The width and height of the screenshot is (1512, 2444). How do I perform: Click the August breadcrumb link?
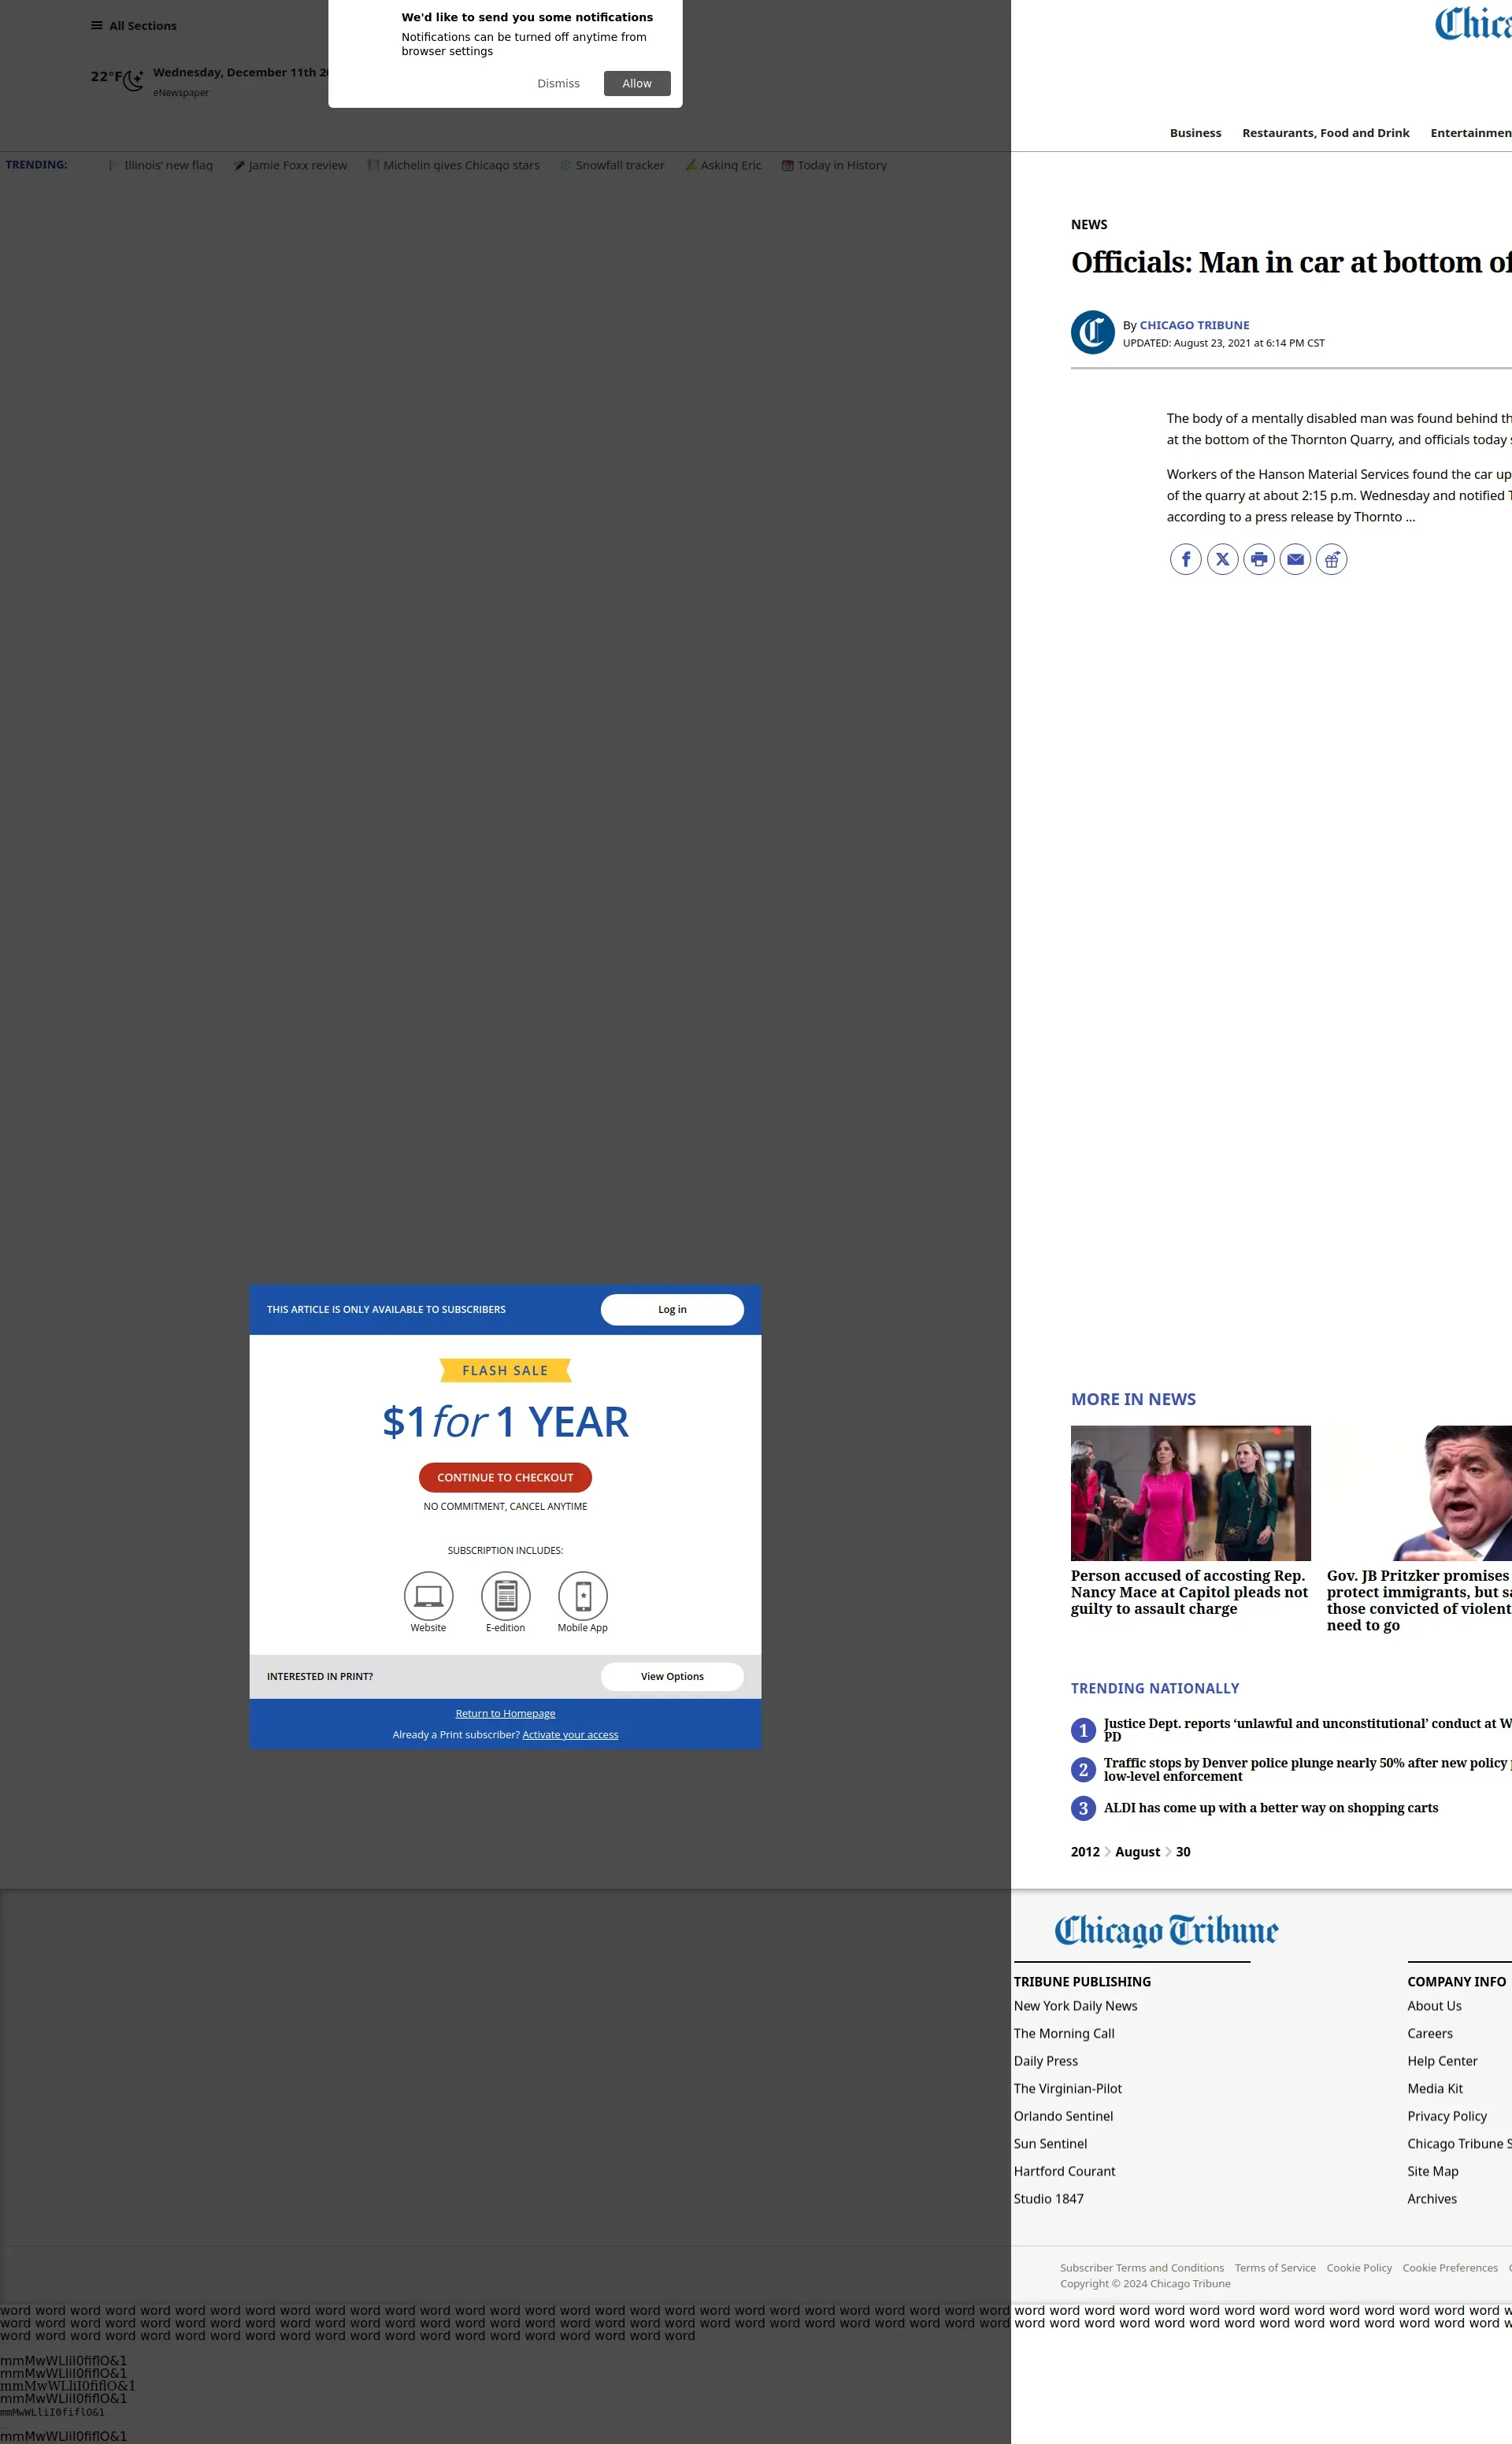[1137, 1852]
